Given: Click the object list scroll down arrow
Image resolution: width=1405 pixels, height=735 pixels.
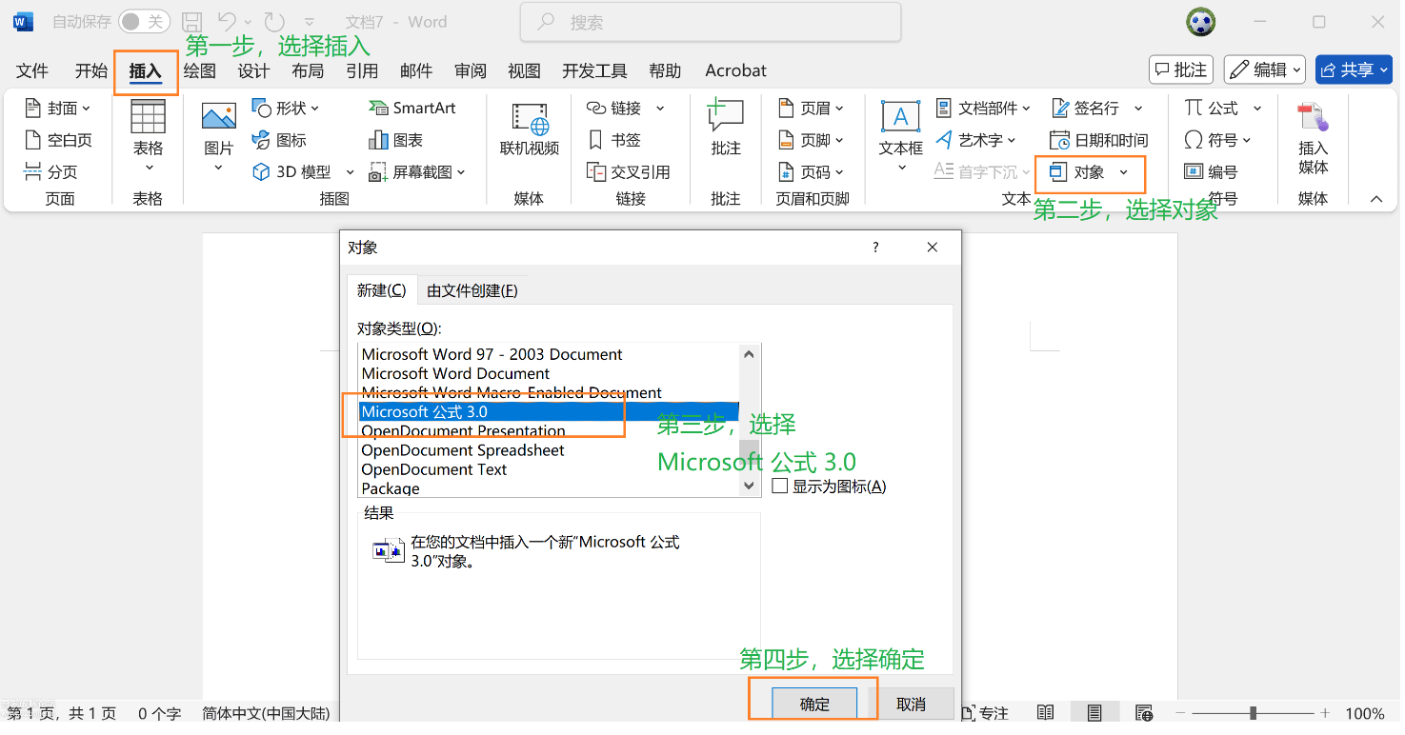Looking at the screenshot, I should tap(749, 487).
